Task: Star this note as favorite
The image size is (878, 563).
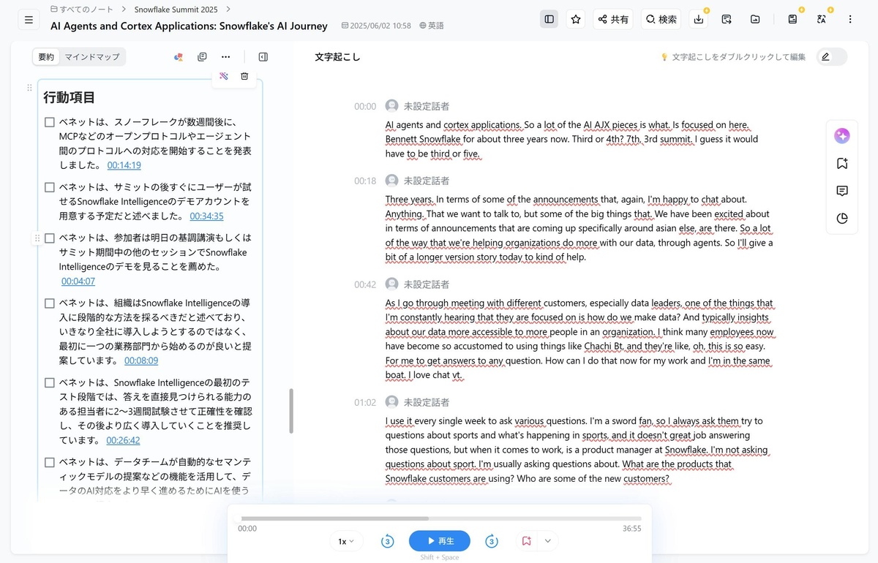Action: pos(576,19)
